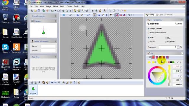Expand ellipse tool dropdown arrow
189x106 pixels.
tap(67, 15)
